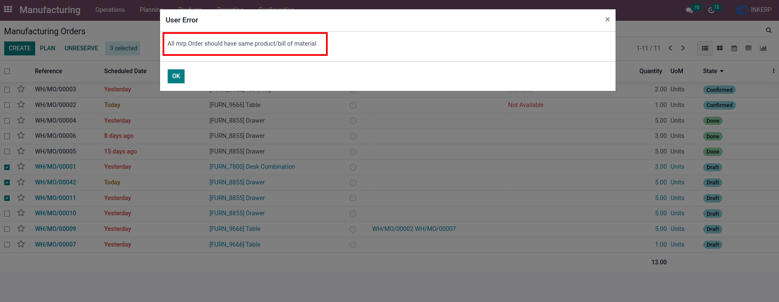The height and width of the screenshot is (302, 779).
Task: Switch to pivot table view icon
Action: click(x=749, y=48)
